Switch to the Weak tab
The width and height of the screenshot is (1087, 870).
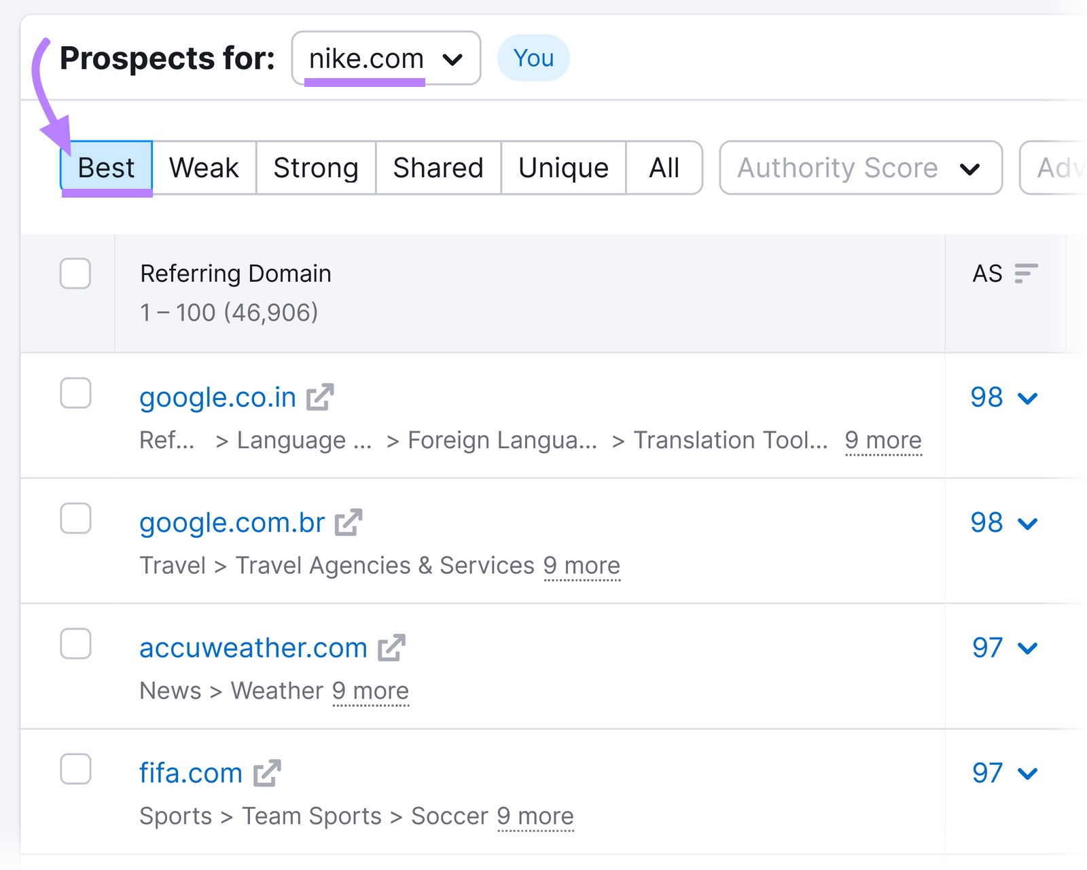click(203, 168)
